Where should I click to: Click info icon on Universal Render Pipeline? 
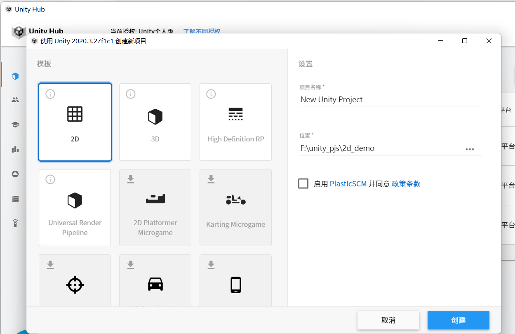(50, 179)
